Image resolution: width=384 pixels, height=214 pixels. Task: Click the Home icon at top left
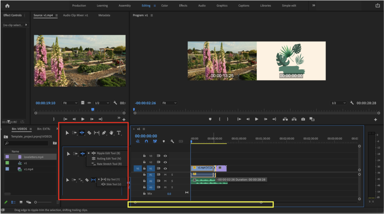[x=7, y=6]
